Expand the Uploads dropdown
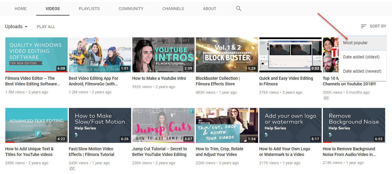This screenshot has height=174, width=392. click(x=16, y=26)
